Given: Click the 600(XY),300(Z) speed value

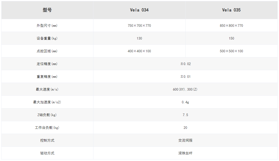Looking at the screenshot, I should (x=185, y=89).
